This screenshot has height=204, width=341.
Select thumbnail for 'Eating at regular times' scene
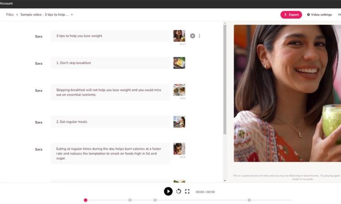pos(179,149)
